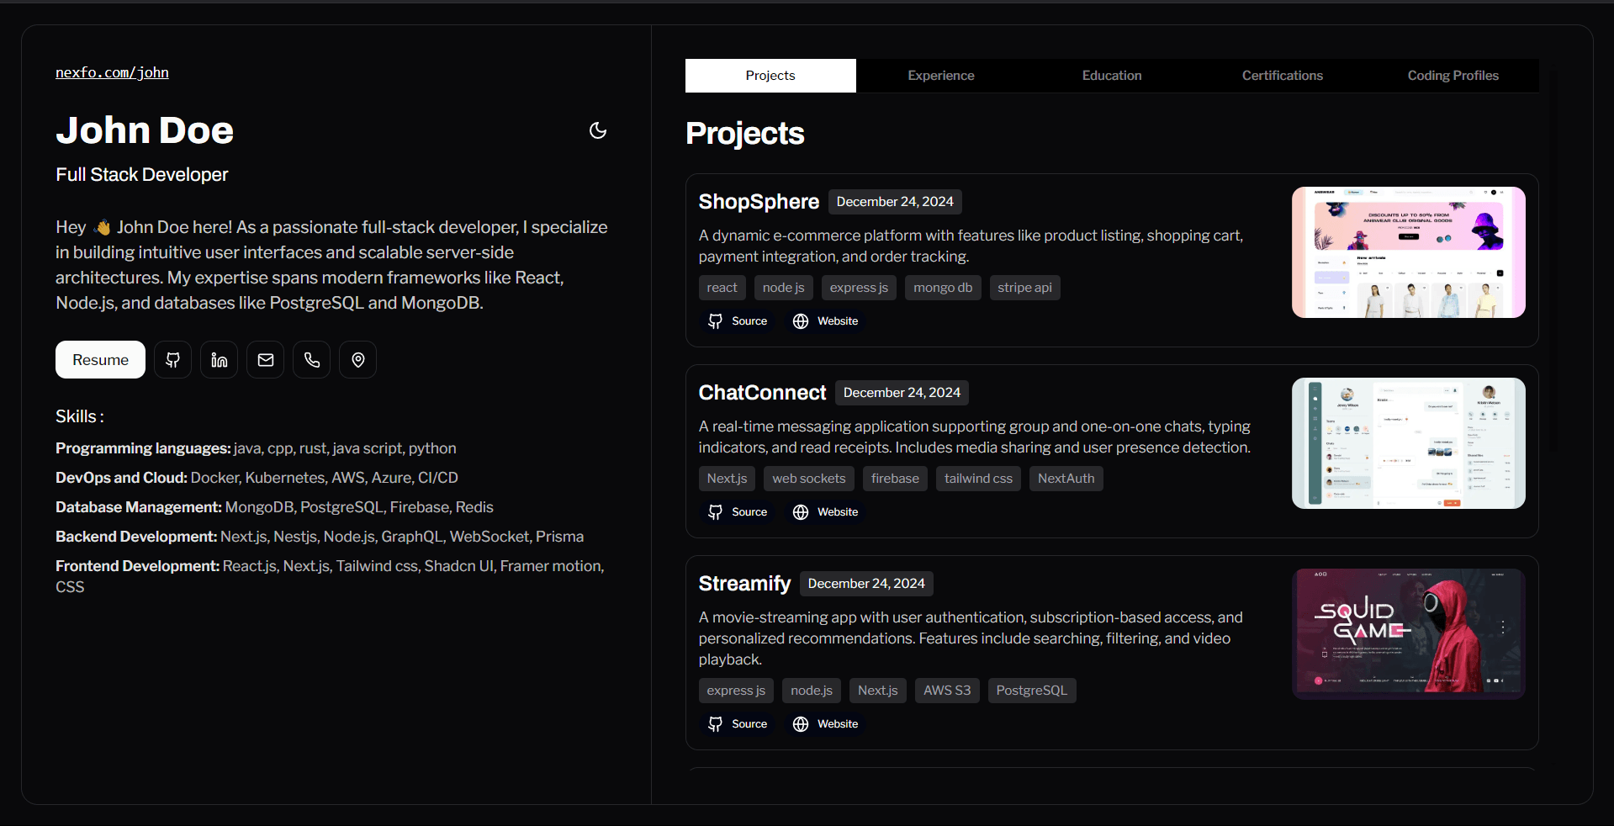Click ShopSphere's Website globe icon
The width and height of the screenshot is (1614, 826).
pyautogui.click(x=799, y=321)
